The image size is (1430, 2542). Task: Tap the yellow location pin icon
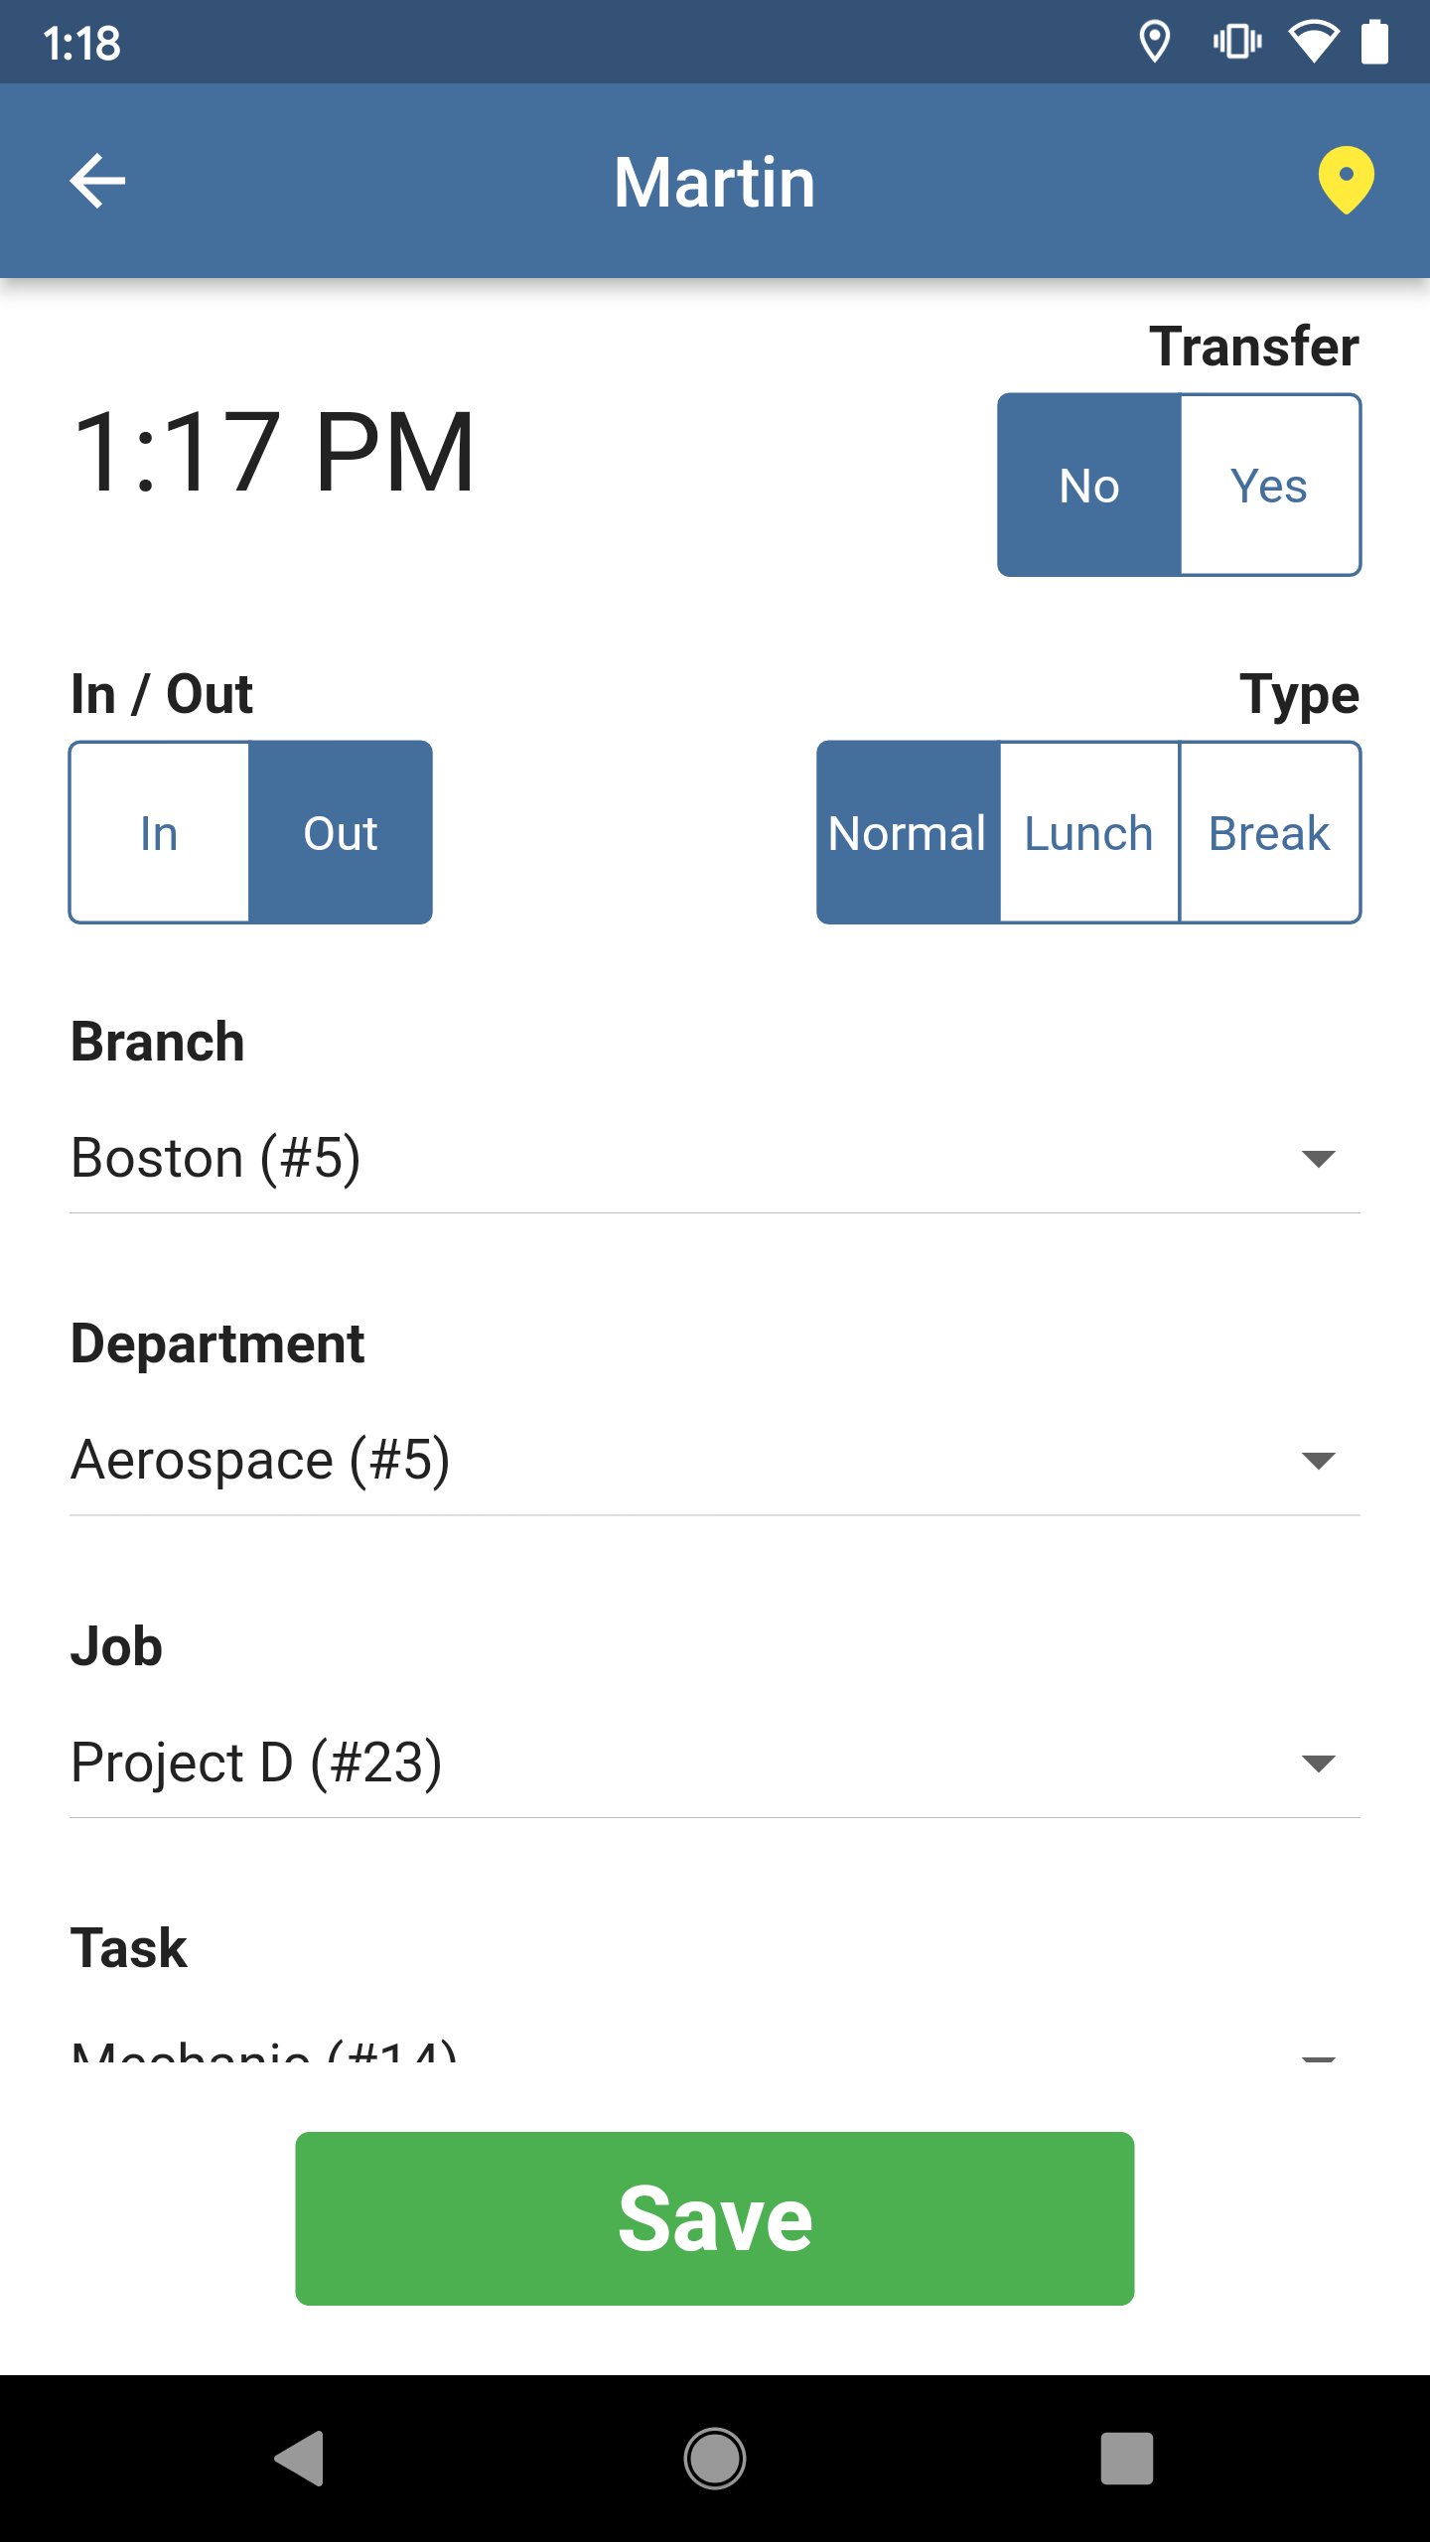(x=1346, y=180)
